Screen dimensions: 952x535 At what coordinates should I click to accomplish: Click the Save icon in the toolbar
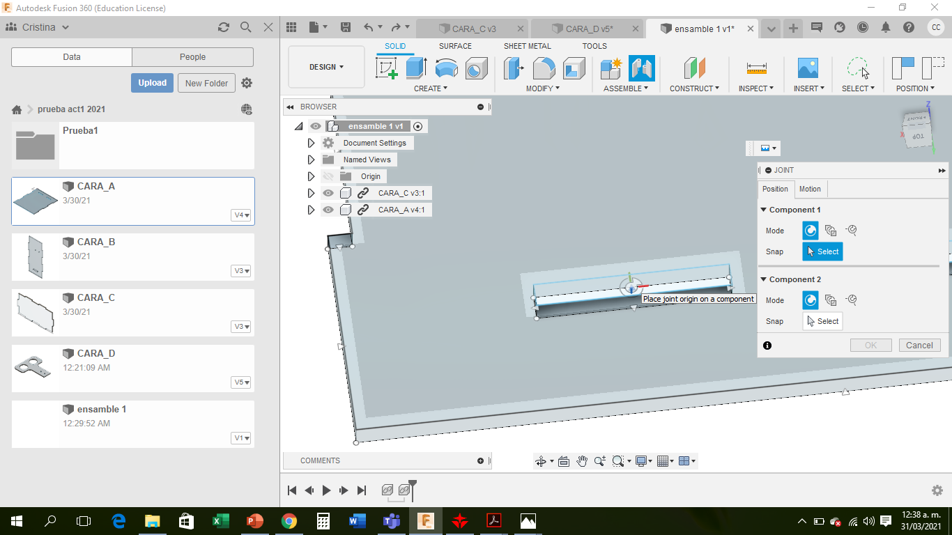click(x=346, y=27)
